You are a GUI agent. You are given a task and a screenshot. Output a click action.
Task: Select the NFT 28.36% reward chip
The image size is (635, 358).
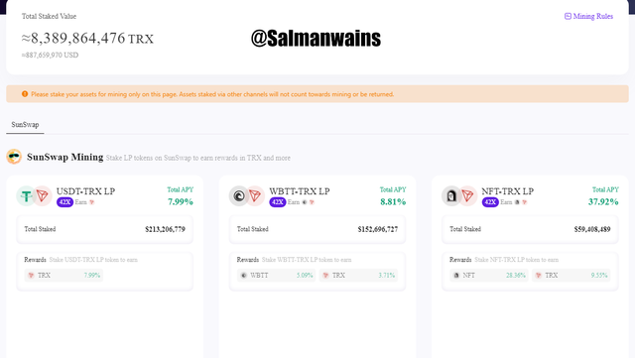(489, 276)
